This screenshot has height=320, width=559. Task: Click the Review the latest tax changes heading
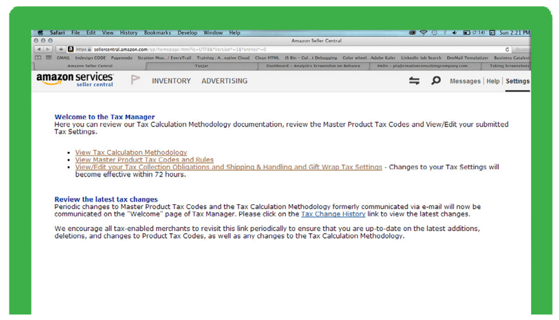pos(106,199)
